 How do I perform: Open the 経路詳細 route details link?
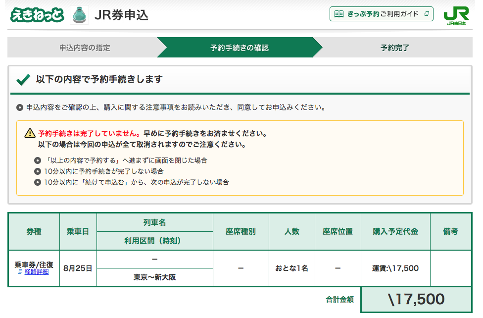click(x=37, y=272)
